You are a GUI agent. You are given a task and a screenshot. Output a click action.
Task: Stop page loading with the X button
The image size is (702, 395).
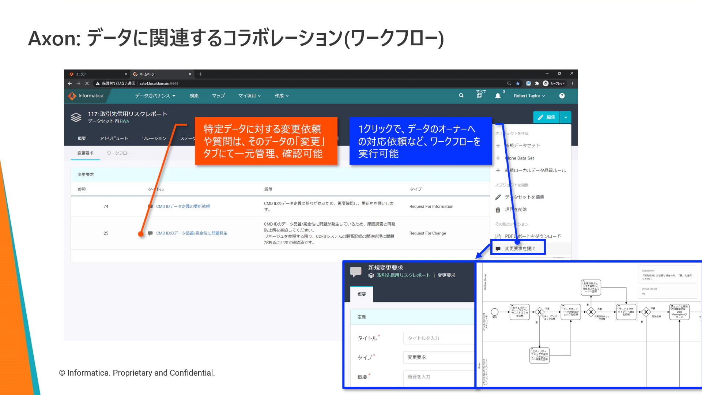(87, 83)
